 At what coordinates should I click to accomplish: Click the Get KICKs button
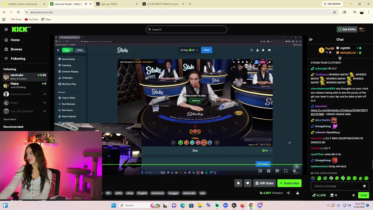(x=347, y=29)
